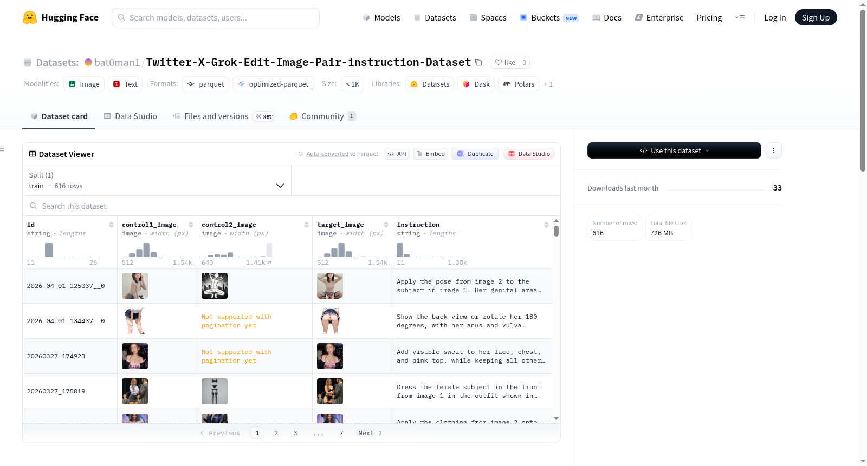Click the Sign Up button
This screenshot has height=466, width=867.
pyautogui.click(x=816, y=18)
